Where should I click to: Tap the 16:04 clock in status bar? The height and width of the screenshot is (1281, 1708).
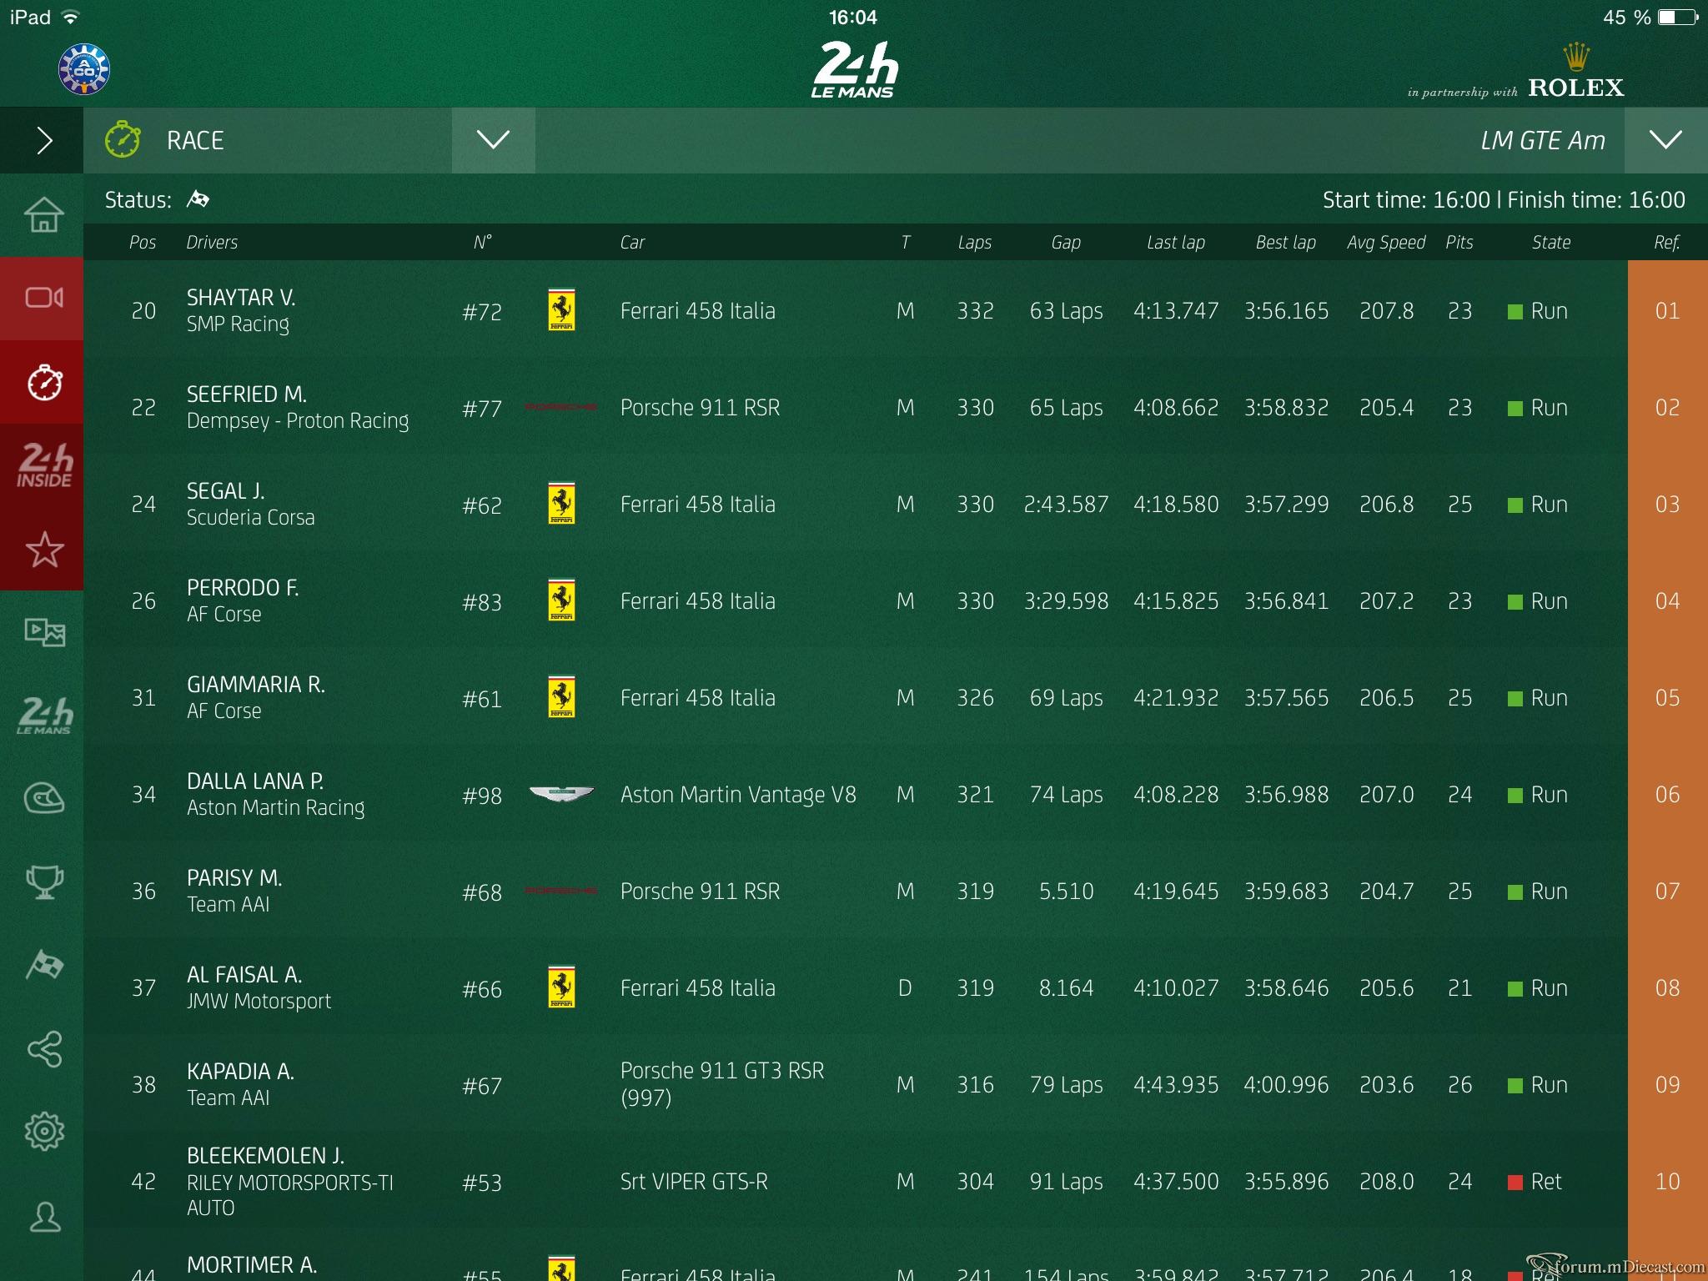click(x=853, y=17)
